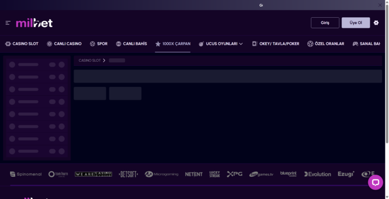Click the Casino Slot breadcrumb link
Viewport: 389px width, 199px height.
coord(90,60)
